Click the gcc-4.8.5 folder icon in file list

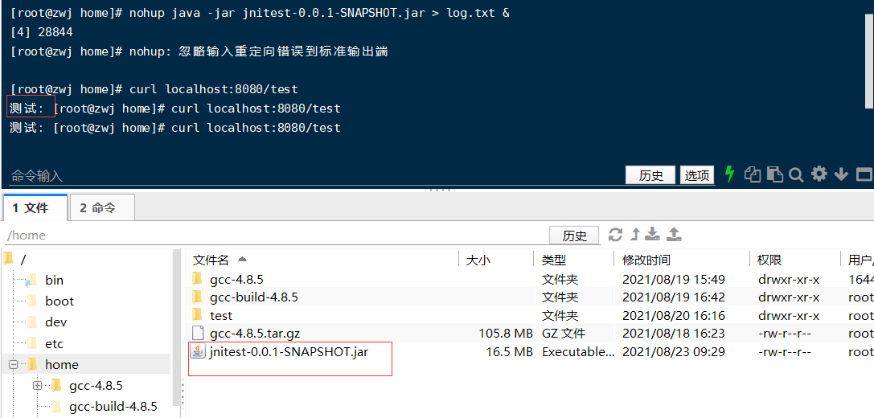pyautogui.click(x=197, y=278)
